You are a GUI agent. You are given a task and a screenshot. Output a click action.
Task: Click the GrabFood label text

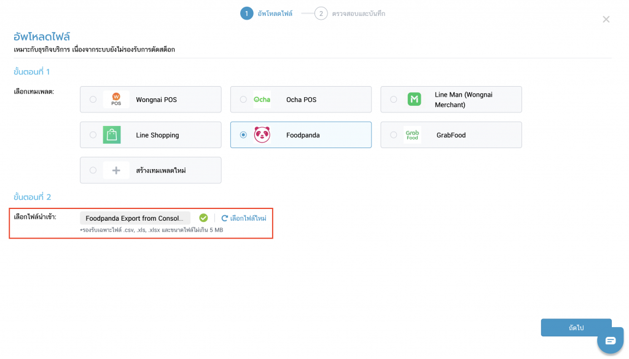point(451,135)
